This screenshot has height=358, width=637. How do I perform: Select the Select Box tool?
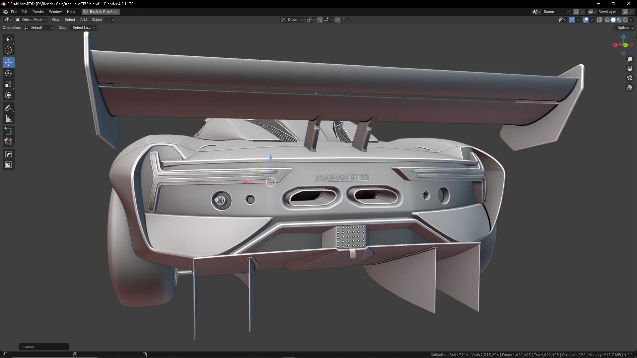[8, 39]
